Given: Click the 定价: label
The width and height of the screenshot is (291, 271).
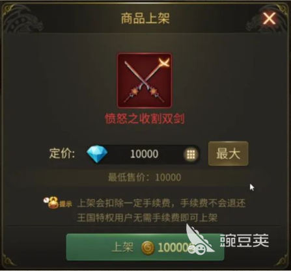Looking at the screenshot, I should pos(62,153).
